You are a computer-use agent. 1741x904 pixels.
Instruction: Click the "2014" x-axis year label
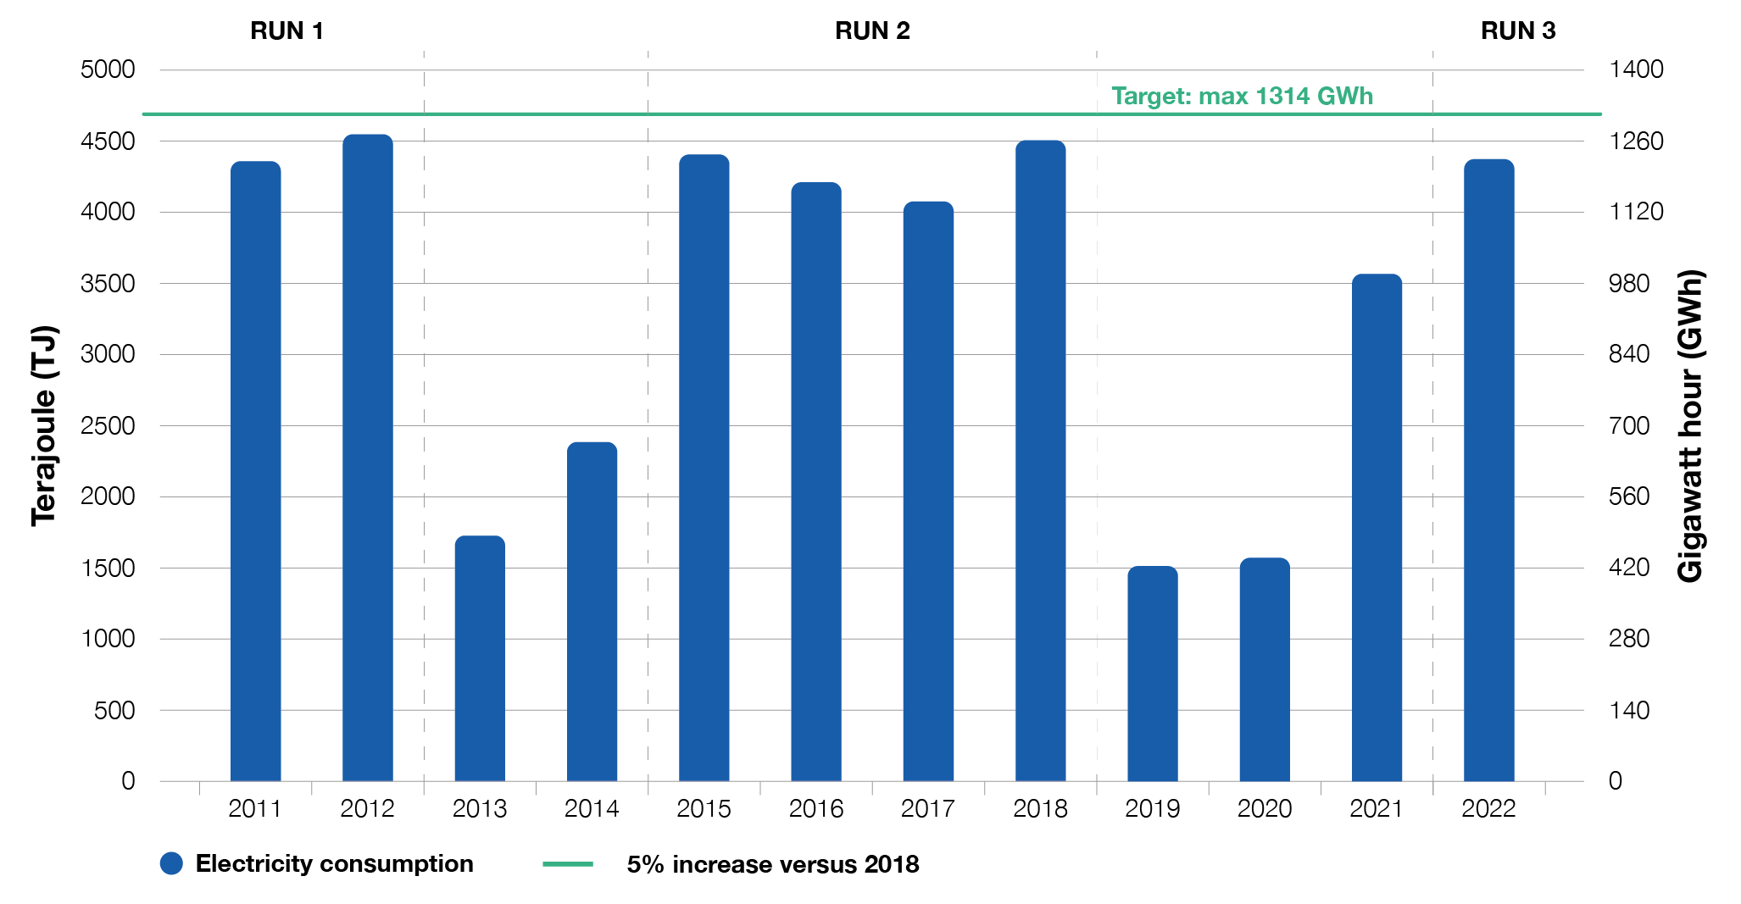click(592, 808)
